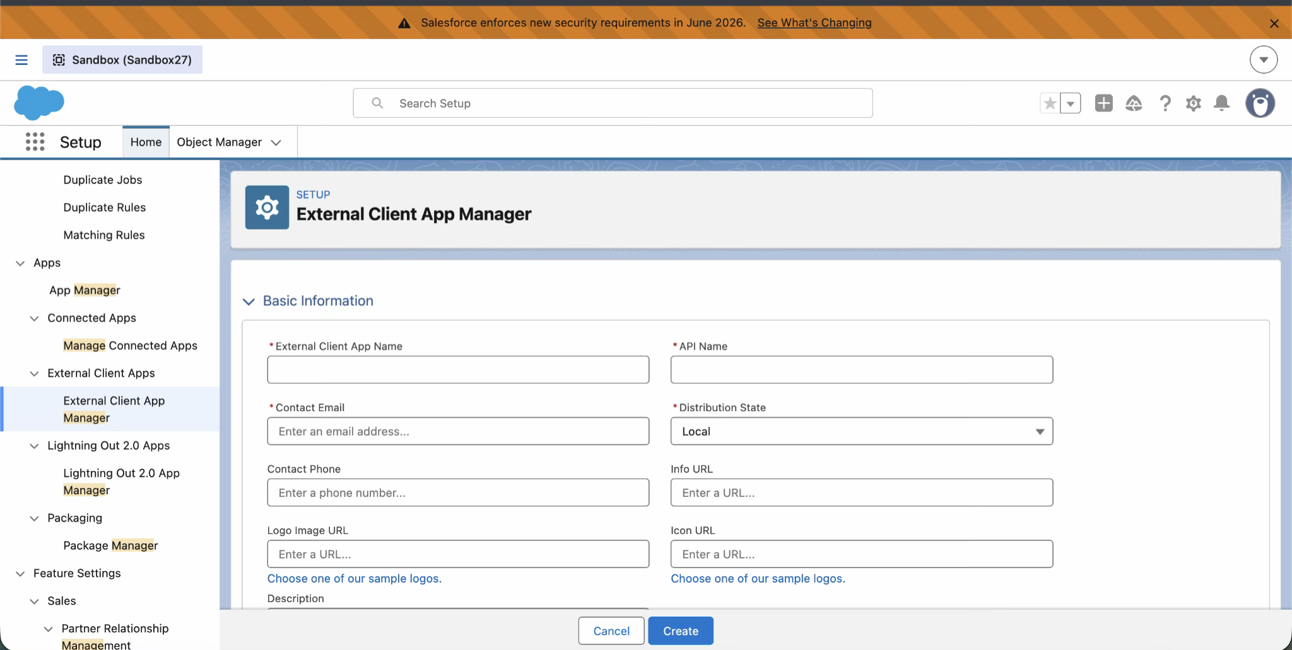Collapse the Packaging node
This screenshot has width=1292, height=650.
tap(34, 518)
